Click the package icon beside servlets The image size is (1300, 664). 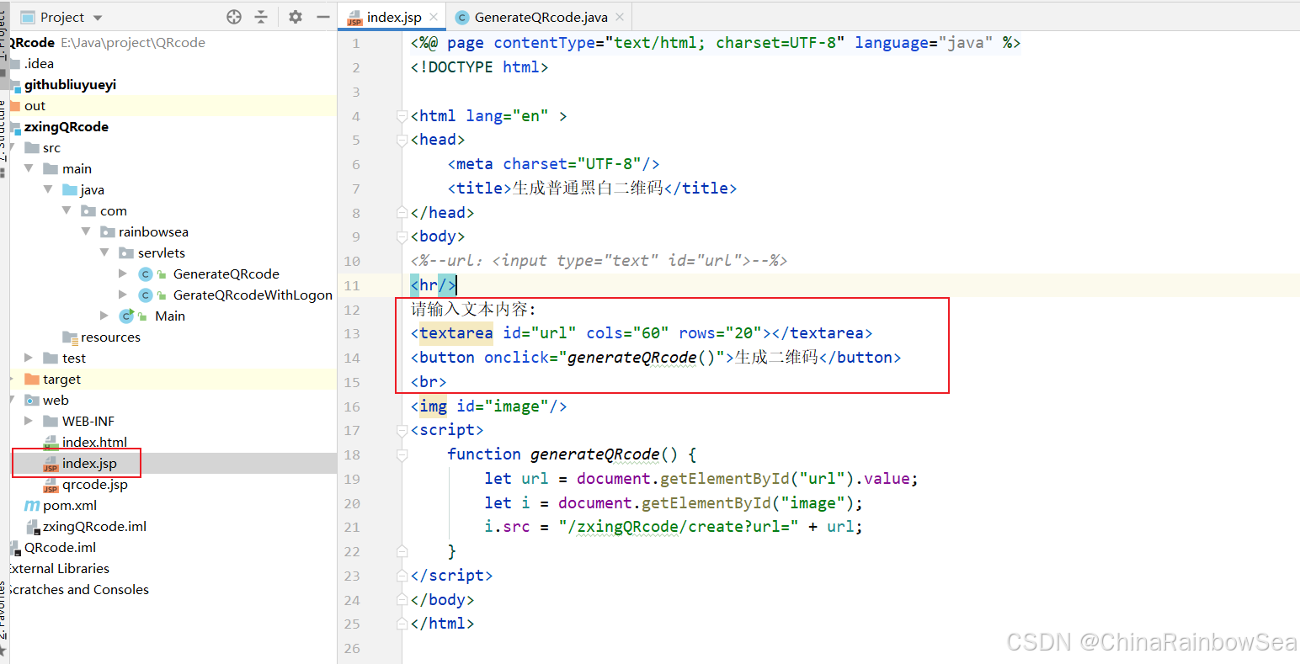point(126,253)
